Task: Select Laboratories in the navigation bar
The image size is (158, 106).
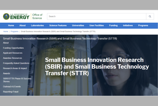Action: point(37,25)
